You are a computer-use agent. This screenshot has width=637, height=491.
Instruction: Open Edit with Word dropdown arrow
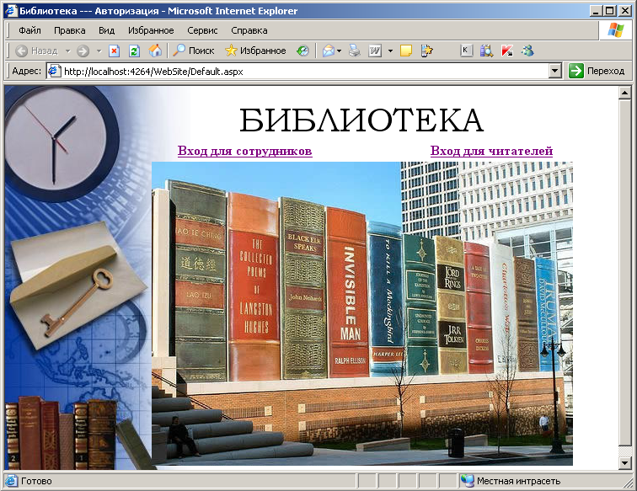coord(390,51)
